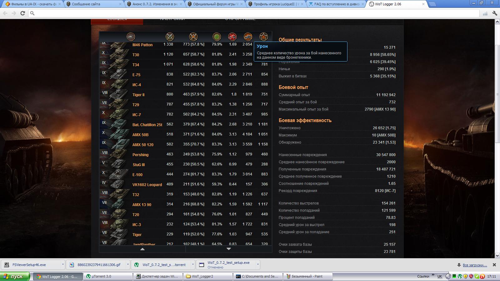The image size is (500, 281).
Task: Reload the WoT Logger page
Action: pos(22,13)
